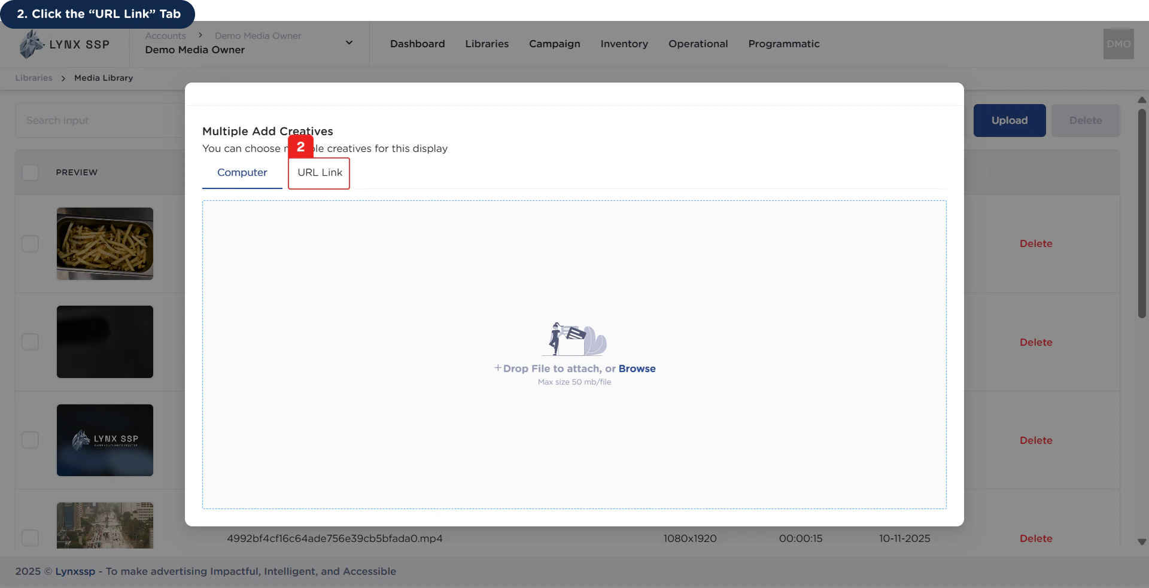
Task: Click the scrollbar up arrow
Action: coord(1142,100)
